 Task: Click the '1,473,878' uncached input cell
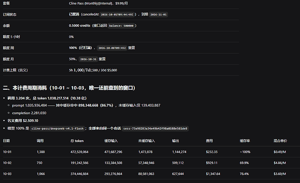pos(145,152)
